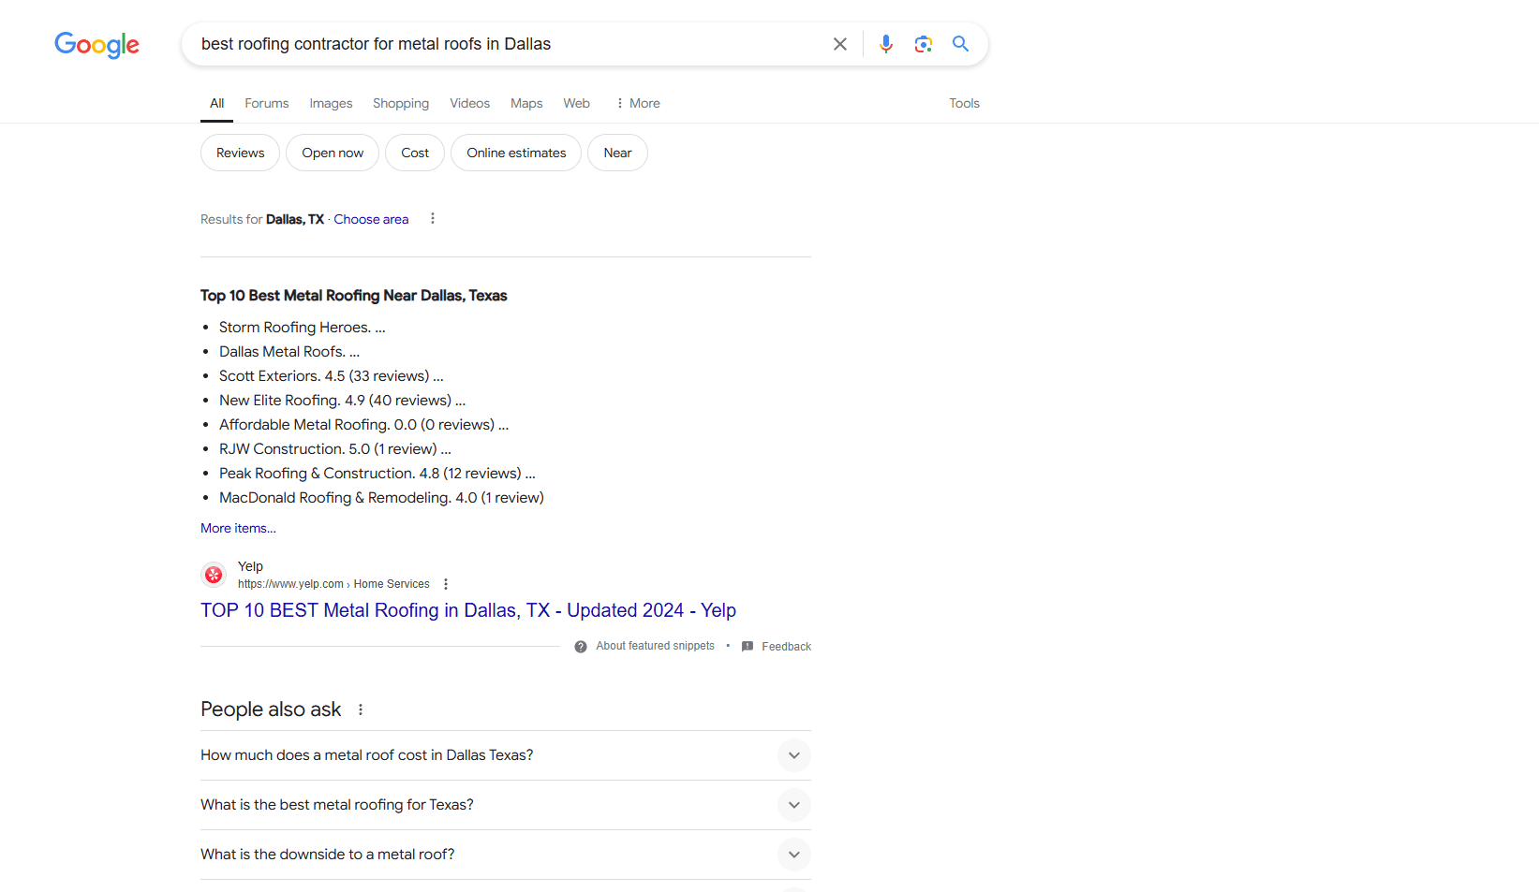Viewport: 1539px width, 892px height.
Task: Switch to the Images tab
Action: [x=332, y=103]
